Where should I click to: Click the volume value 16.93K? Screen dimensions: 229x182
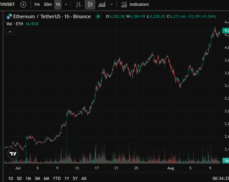point(32,24)
